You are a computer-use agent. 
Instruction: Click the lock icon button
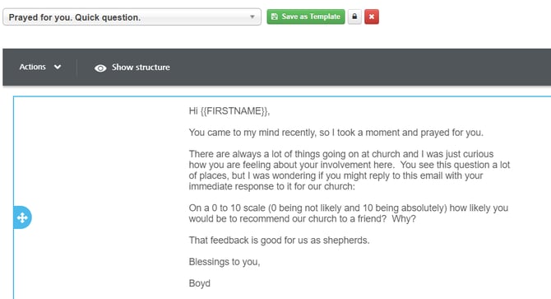coord(354,16)
